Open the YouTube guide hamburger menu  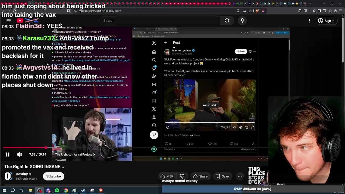[9, 21]
